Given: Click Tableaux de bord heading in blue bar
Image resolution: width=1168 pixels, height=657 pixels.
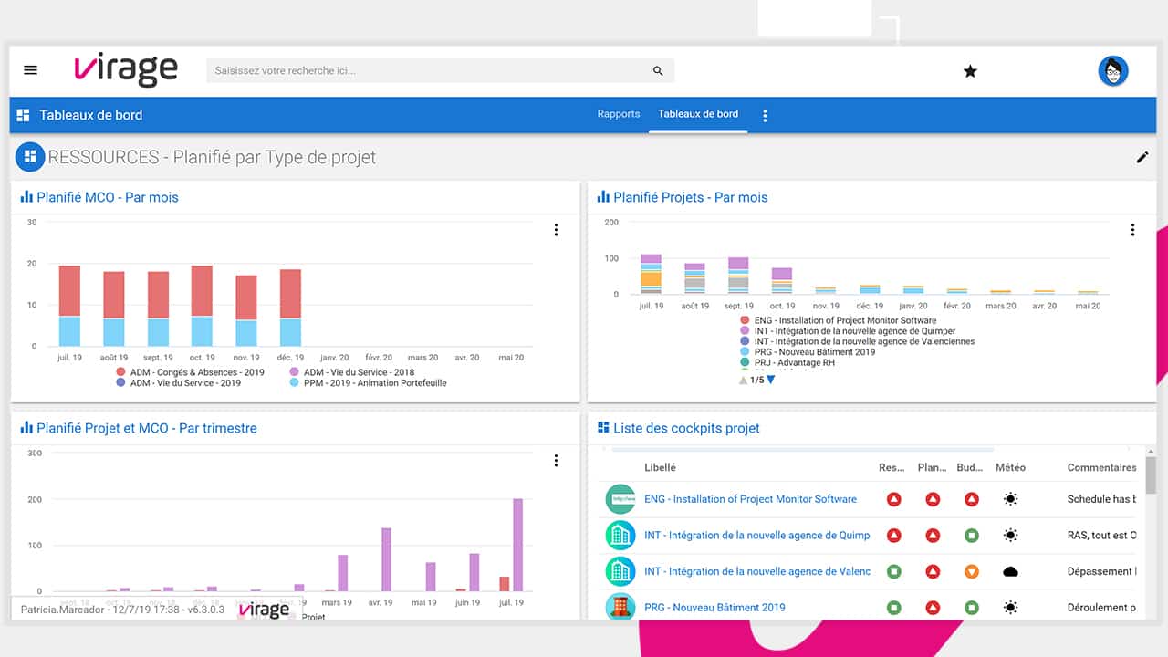Looking at the screenshot, I should click(91, 115).
